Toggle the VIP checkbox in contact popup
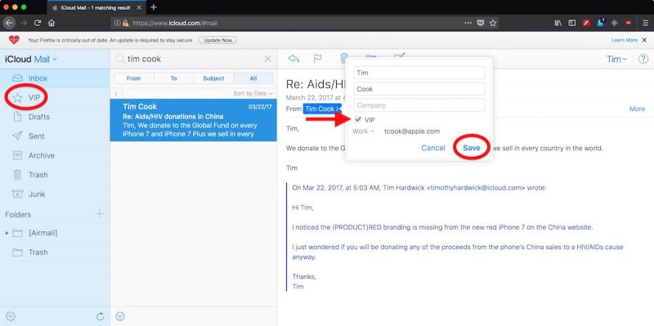This screenshot has width=654, height=326. [x=358, y=119]
